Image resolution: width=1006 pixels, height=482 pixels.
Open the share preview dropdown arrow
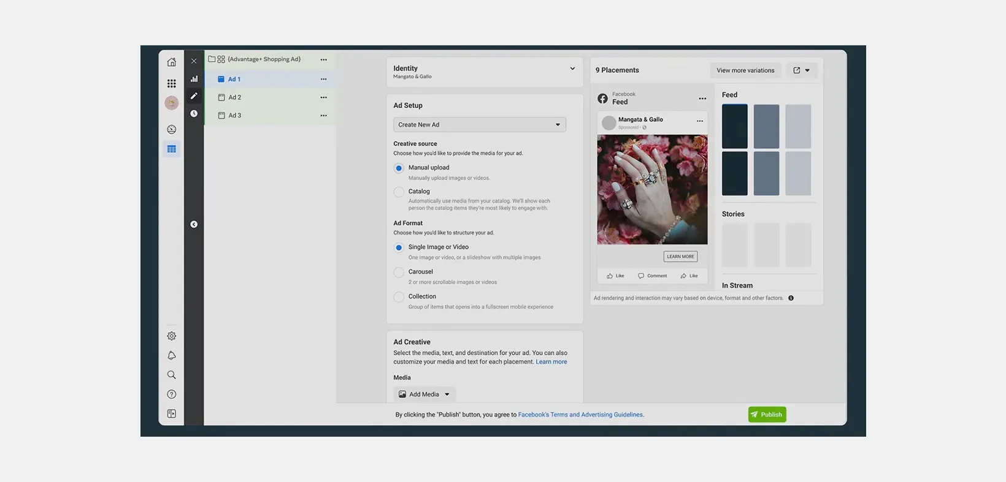tap(807, 70)
